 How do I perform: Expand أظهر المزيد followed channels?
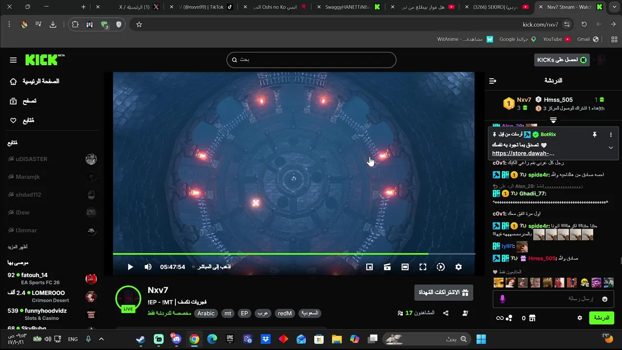[17, 247]
